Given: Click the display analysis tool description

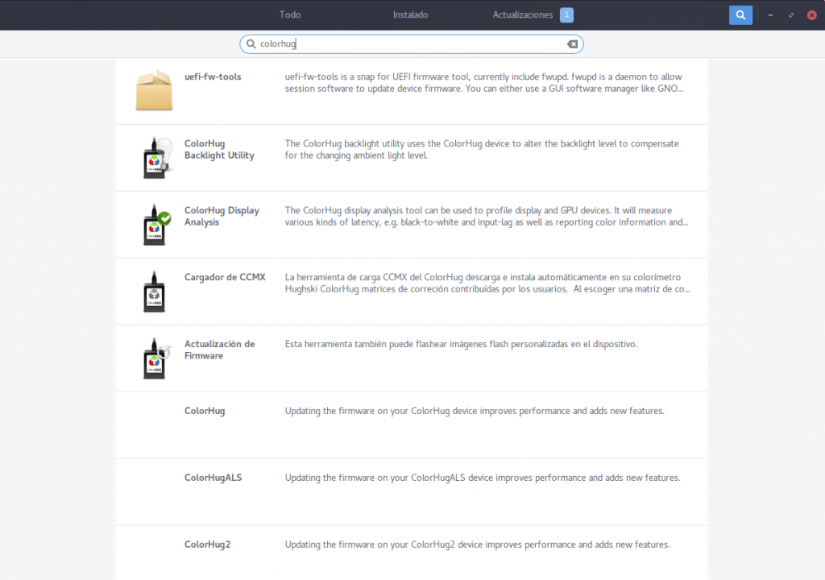Looking at the screenshot, I should click(x=487, y=217).
